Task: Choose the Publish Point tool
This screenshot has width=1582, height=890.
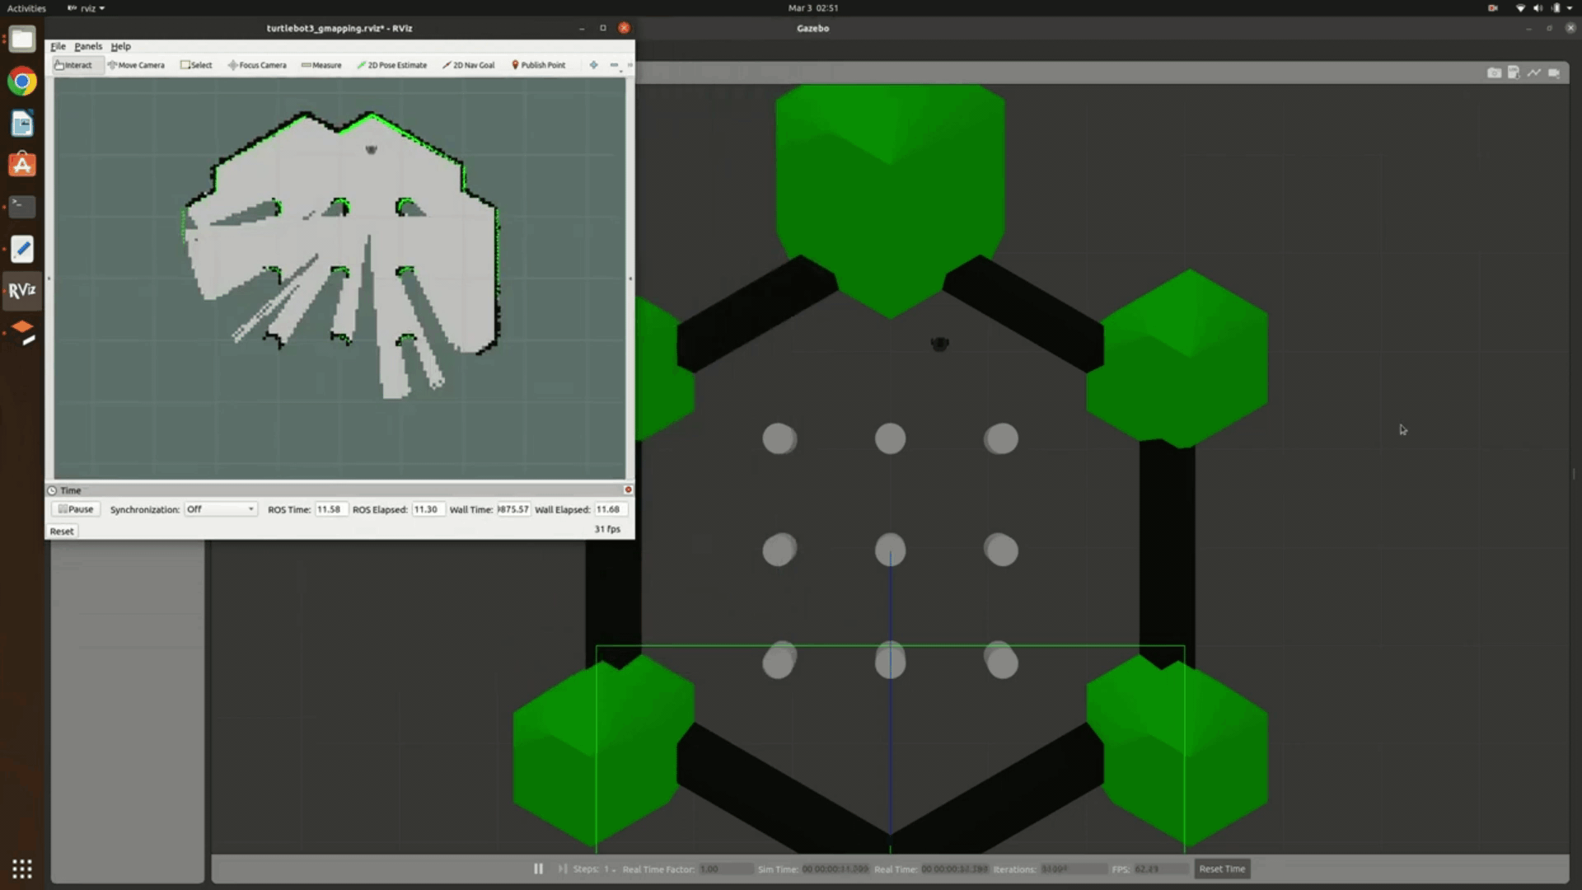Action: pos(539,65)
